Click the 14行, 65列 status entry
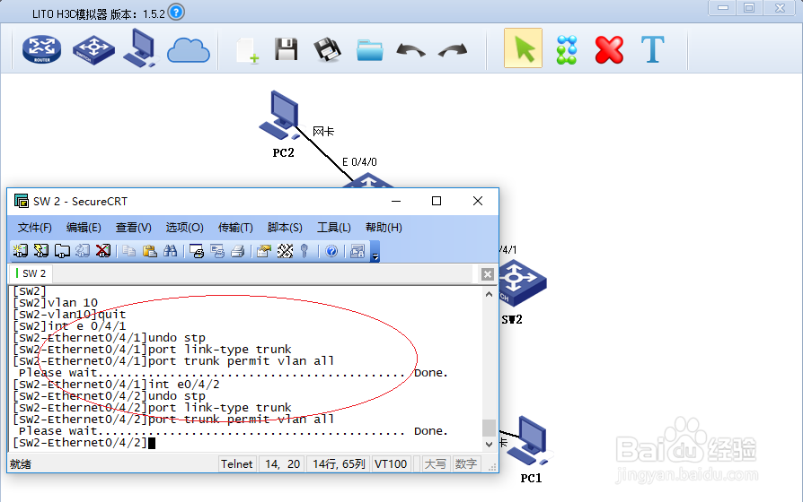803x502 pixels. tap(339, 463)
